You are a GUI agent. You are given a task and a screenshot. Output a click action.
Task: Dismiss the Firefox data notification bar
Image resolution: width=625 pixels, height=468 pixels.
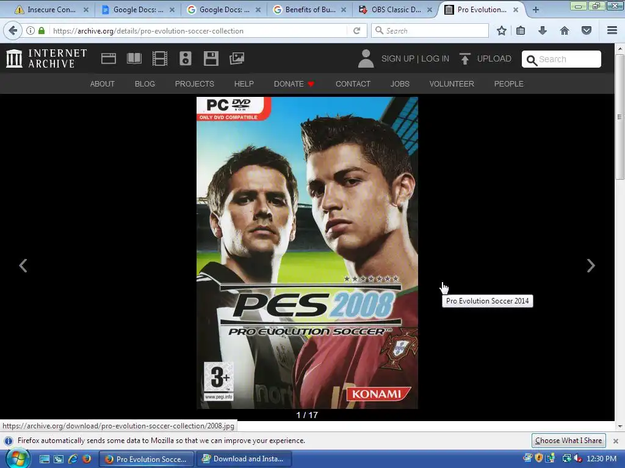tap(615, 441)
